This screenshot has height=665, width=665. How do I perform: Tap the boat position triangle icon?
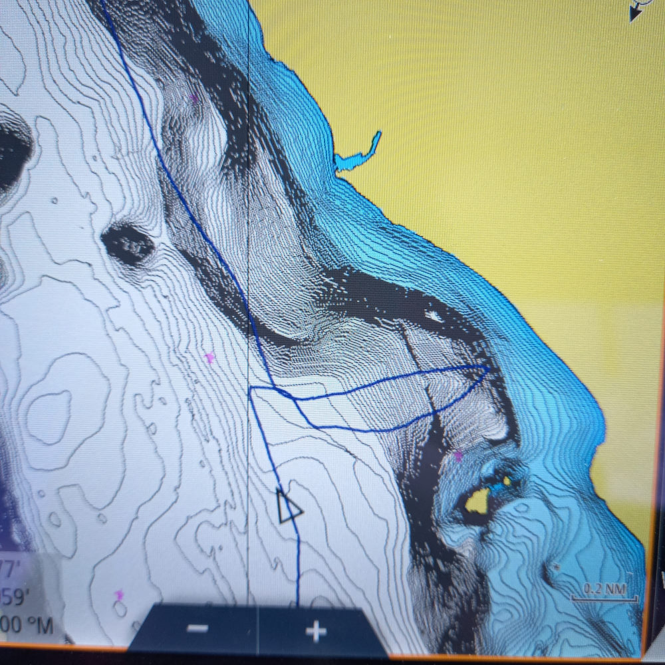tap(288, 507)
